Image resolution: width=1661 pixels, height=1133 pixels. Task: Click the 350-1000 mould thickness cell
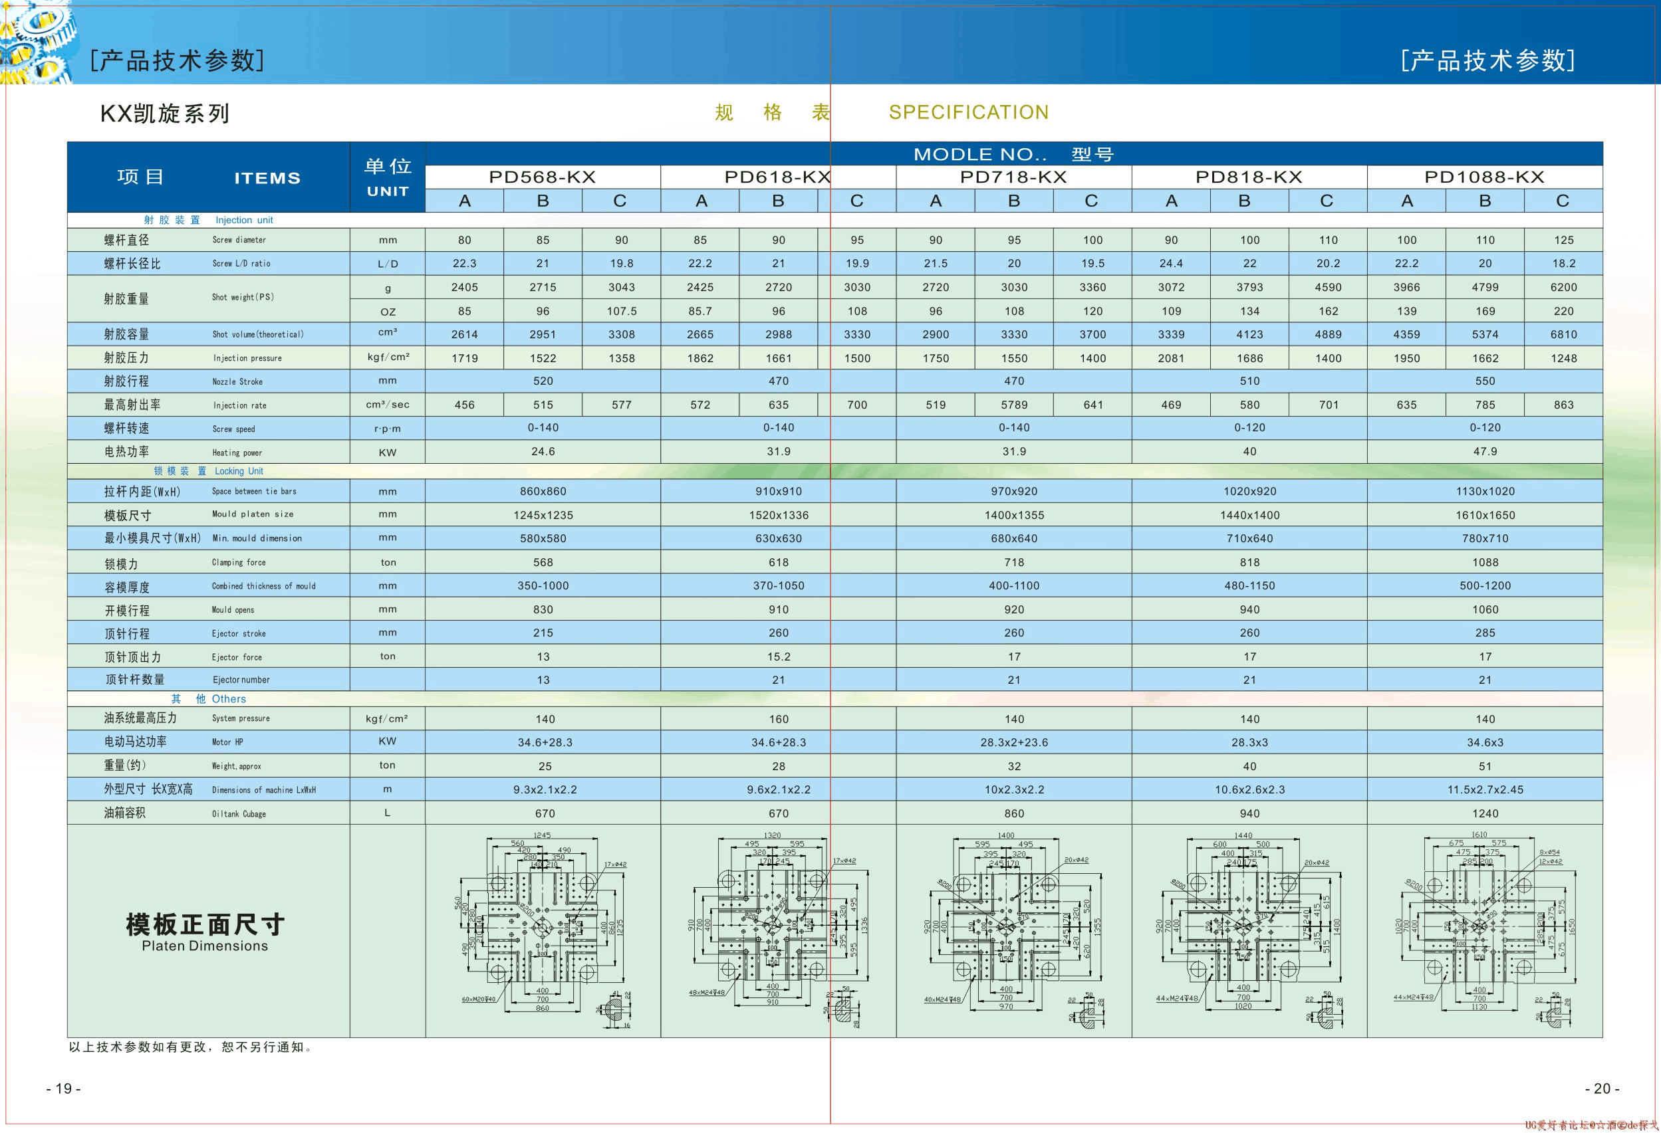point(543,586)
